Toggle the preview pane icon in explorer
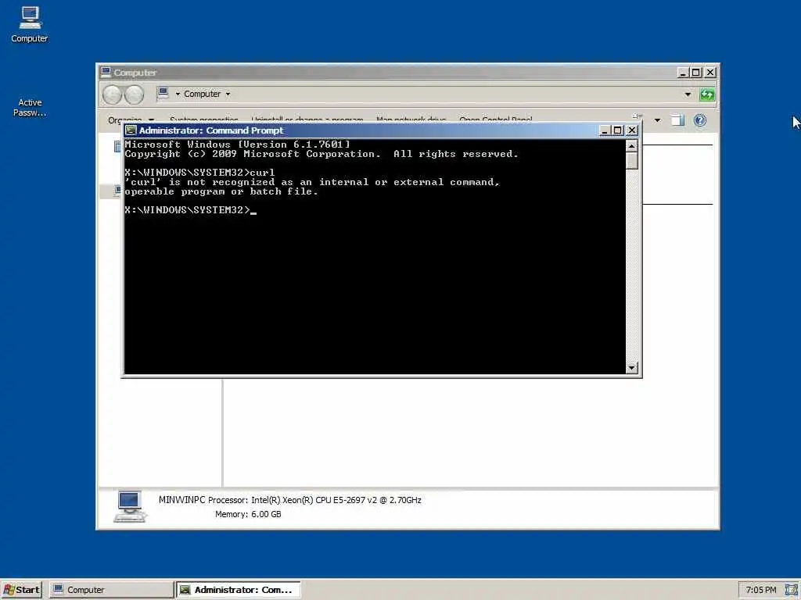This screenshot has width=801, height=600. (x=677, y=120)
